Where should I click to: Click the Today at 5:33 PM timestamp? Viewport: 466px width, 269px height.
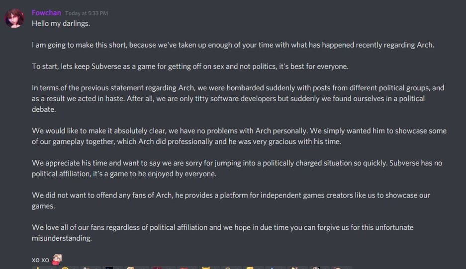(x=87, y=13)
